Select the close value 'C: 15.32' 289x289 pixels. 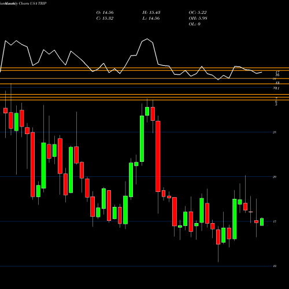pyautogui.click(x=105, y=18)
